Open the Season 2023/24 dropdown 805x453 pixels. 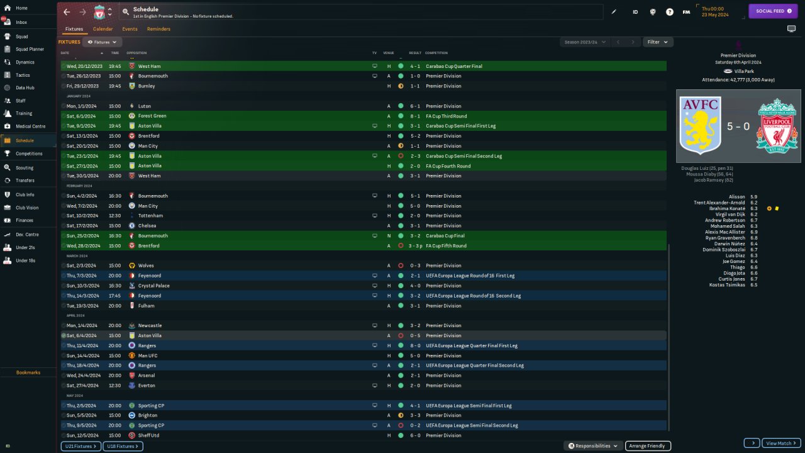585,42
